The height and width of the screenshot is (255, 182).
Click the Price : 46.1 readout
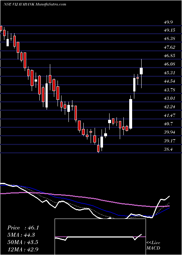pyautogui.click(x=23, y=228)
